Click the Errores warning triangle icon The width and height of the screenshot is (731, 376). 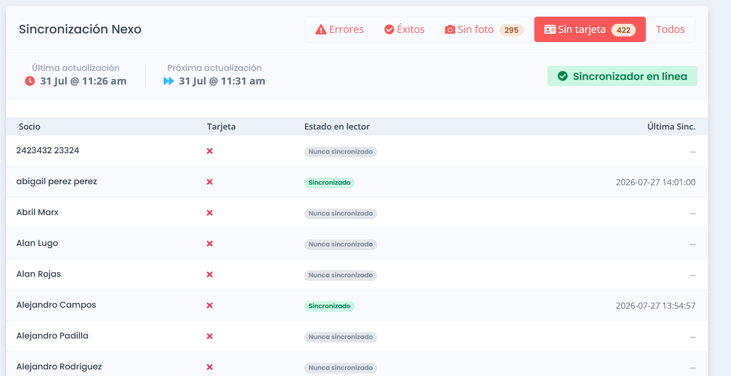(321, 29)
